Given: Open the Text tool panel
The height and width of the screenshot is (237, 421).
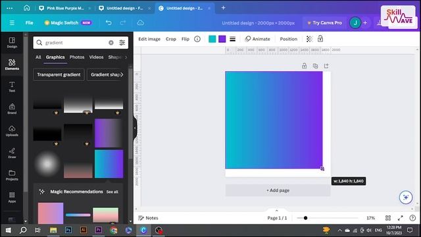Looking at the screenshot, I should click(x=12, y=86).
